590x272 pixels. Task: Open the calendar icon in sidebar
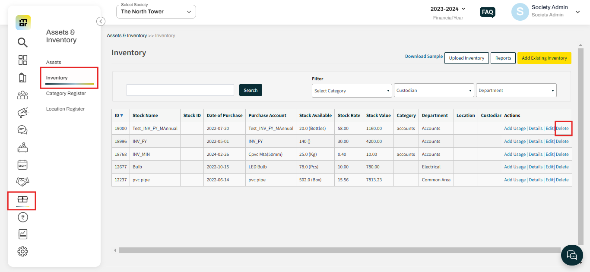pyautogui.click(x=22, y=164)
